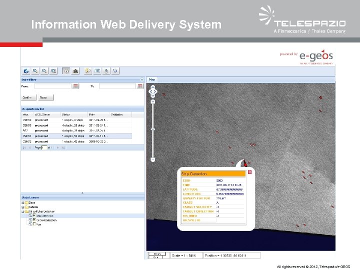Toggle the info identify tool

(x=66, y=71)
